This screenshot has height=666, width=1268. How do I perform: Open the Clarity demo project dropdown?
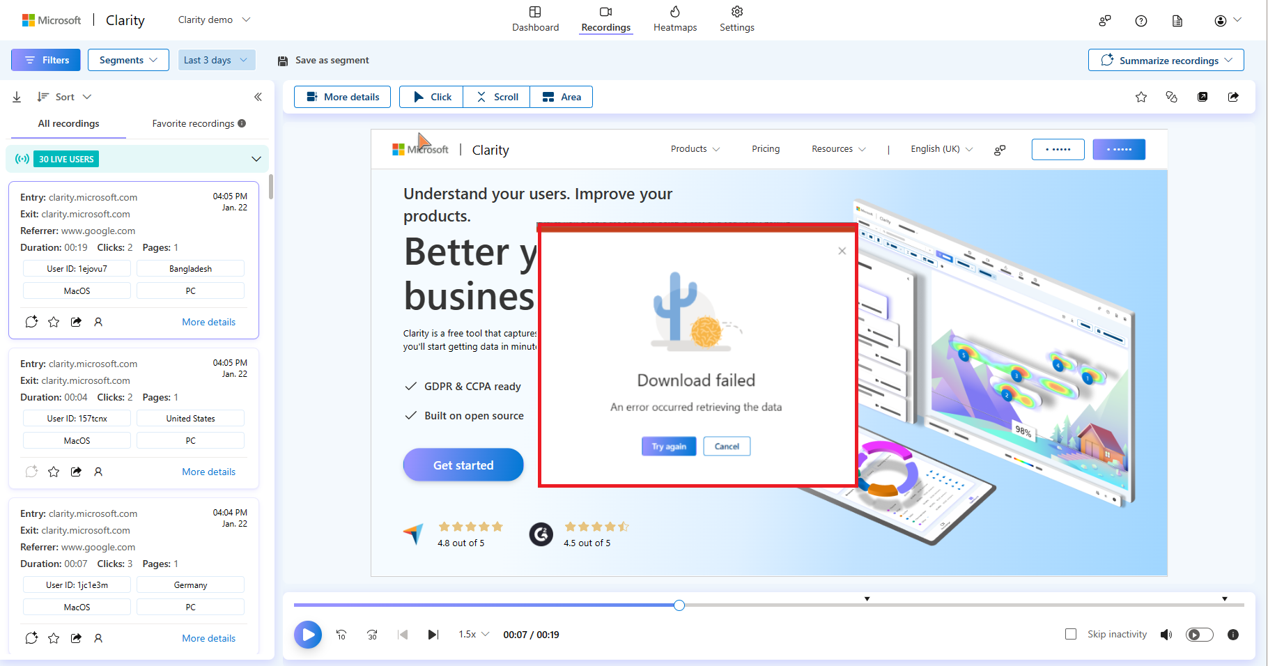coord(214,20)
